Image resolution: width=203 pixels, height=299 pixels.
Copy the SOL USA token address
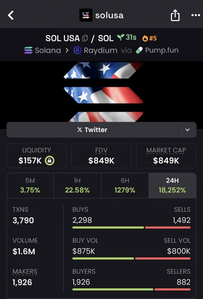click(x=85, y=38)
